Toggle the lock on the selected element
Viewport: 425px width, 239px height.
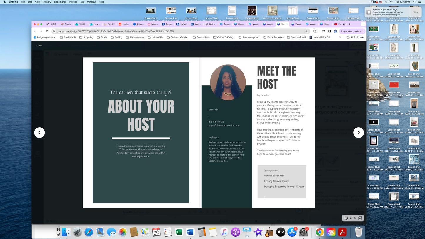(207, 212)
